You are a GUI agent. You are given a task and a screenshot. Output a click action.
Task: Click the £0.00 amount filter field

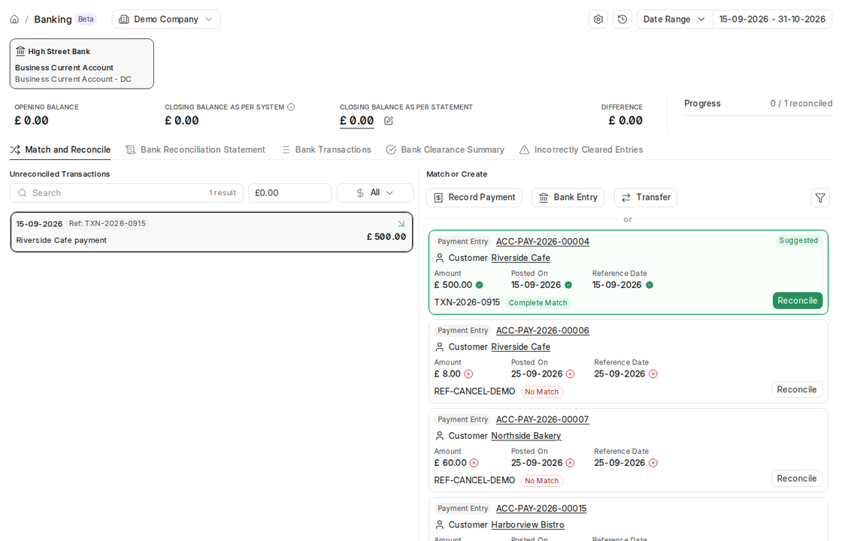click(290, 193)
